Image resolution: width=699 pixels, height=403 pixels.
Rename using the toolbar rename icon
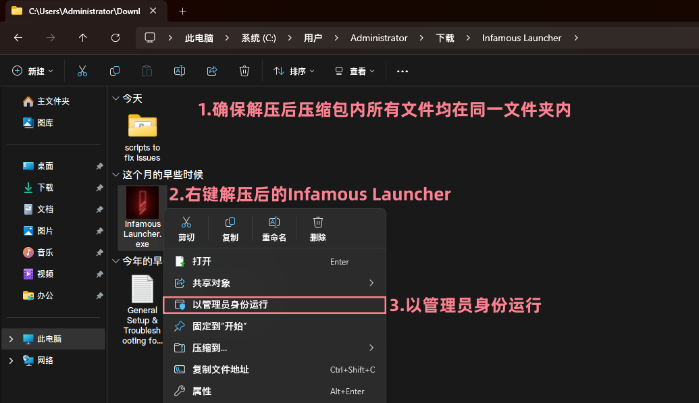coord(180,71)
